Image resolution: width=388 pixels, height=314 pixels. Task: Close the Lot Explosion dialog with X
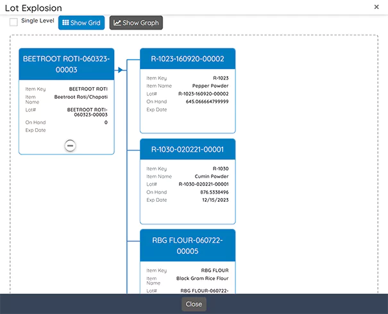coord(376,6)
